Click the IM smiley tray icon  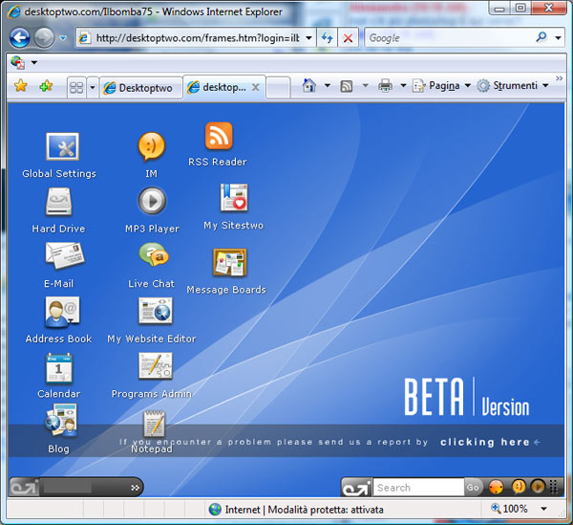click(x=519, y=487)
